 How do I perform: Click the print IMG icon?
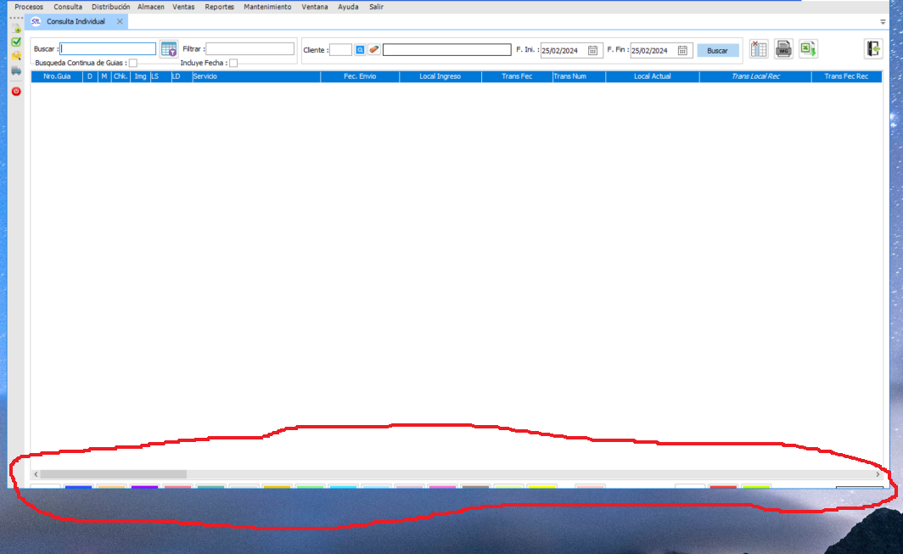click(783, 50)
